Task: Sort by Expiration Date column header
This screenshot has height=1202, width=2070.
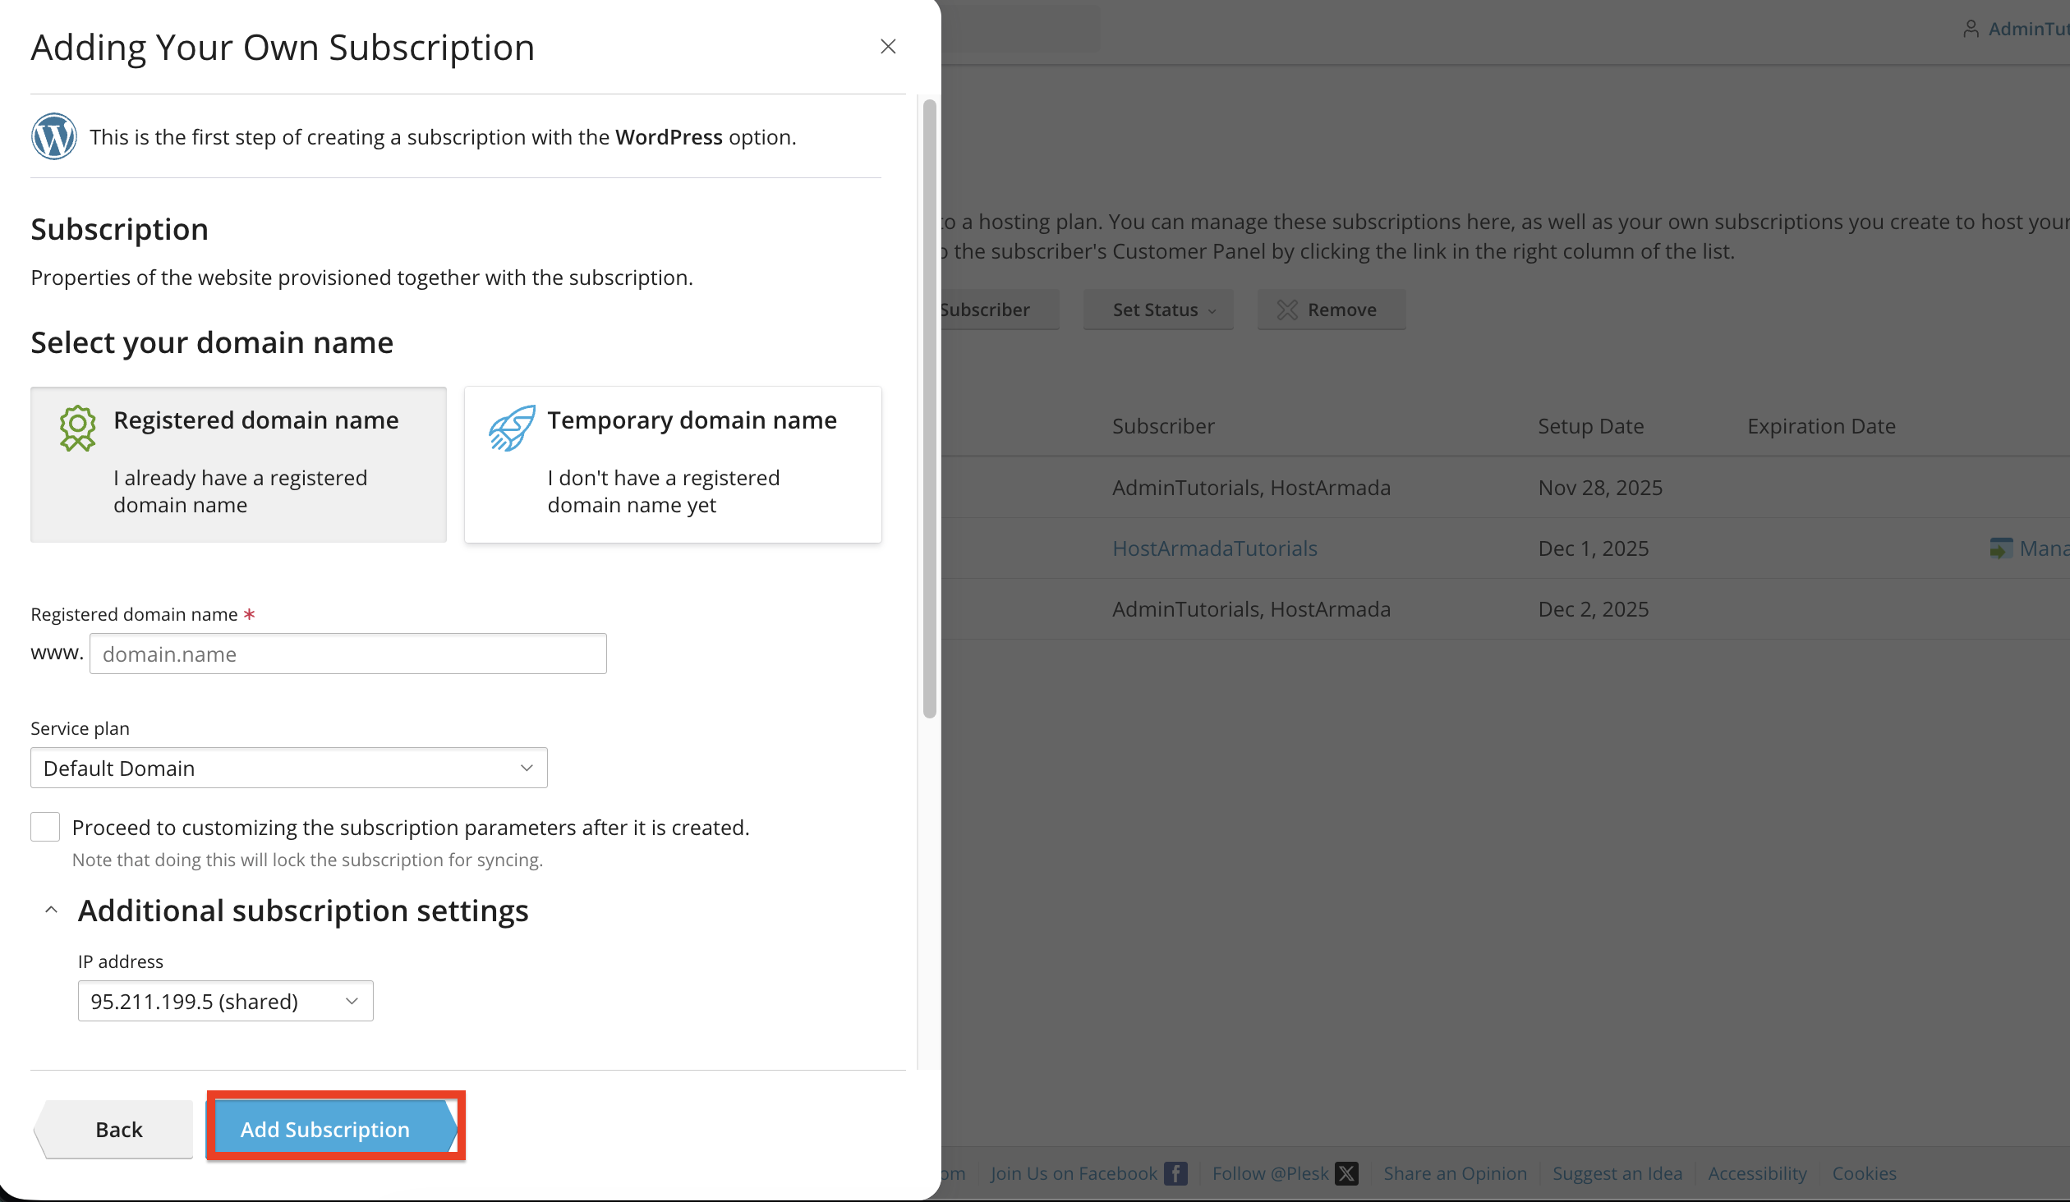Action: point(1821,426)
